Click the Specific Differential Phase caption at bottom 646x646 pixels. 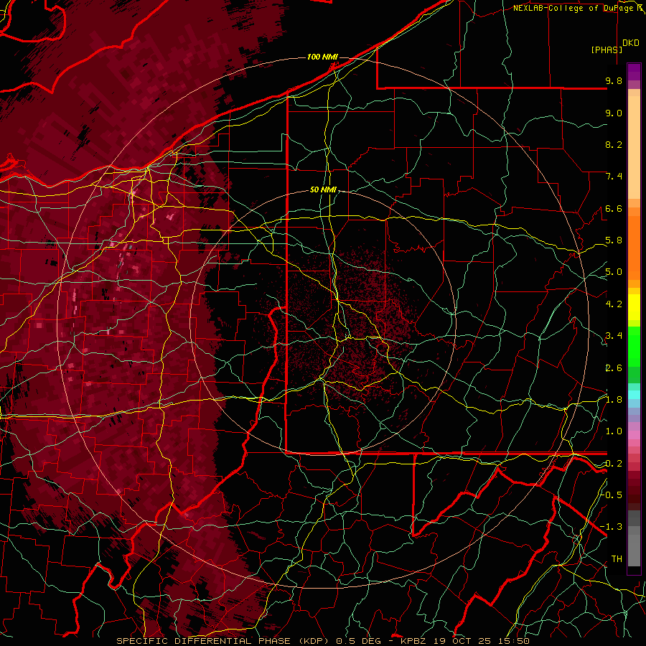click(x=322, y=641)
